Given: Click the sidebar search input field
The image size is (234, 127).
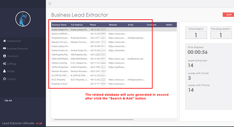Looking at the screenshot, I should coord(22,30).
